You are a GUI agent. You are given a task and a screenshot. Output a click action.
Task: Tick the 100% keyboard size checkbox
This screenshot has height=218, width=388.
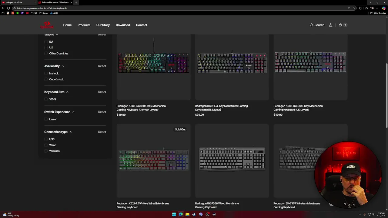[46, 99]
